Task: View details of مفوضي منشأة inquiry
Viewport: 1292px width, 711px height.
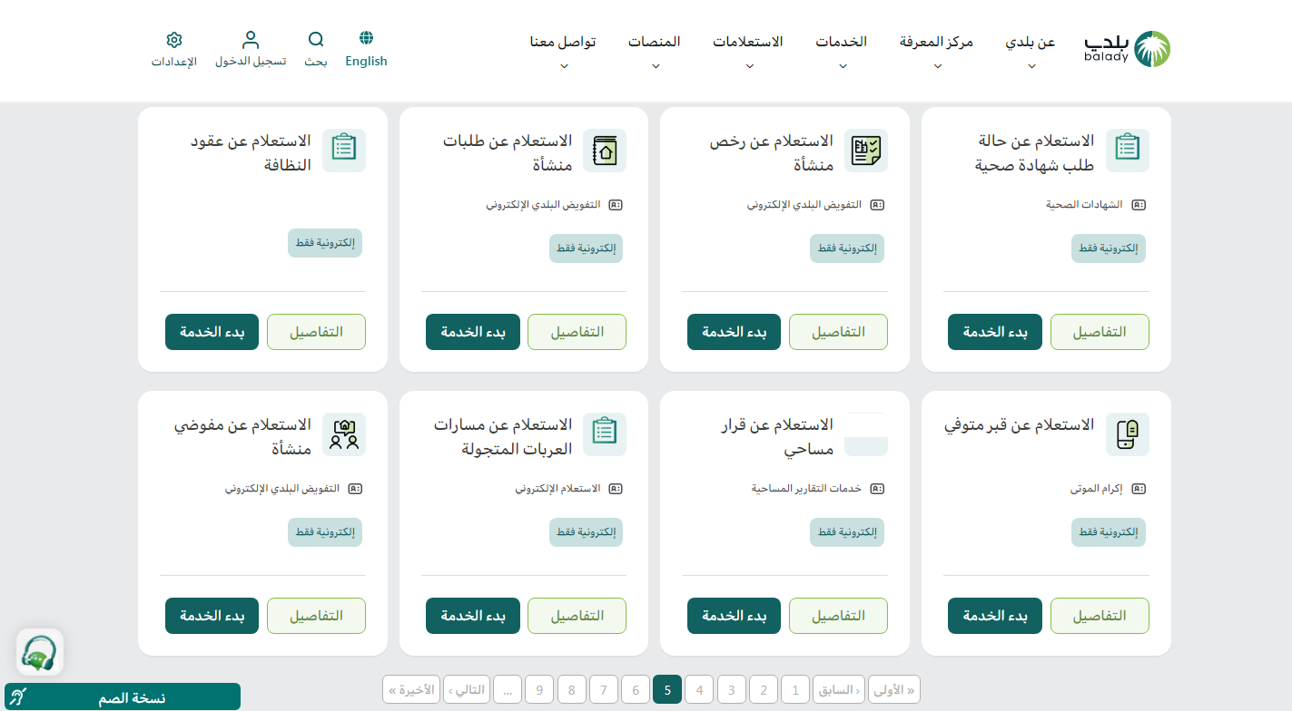Action: [316, 616]
